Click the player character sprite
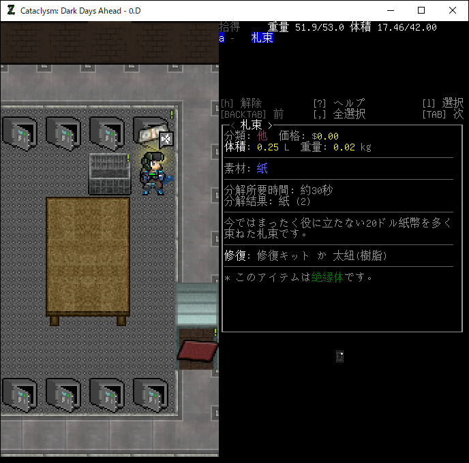469x463 pixels. (153, 174)
